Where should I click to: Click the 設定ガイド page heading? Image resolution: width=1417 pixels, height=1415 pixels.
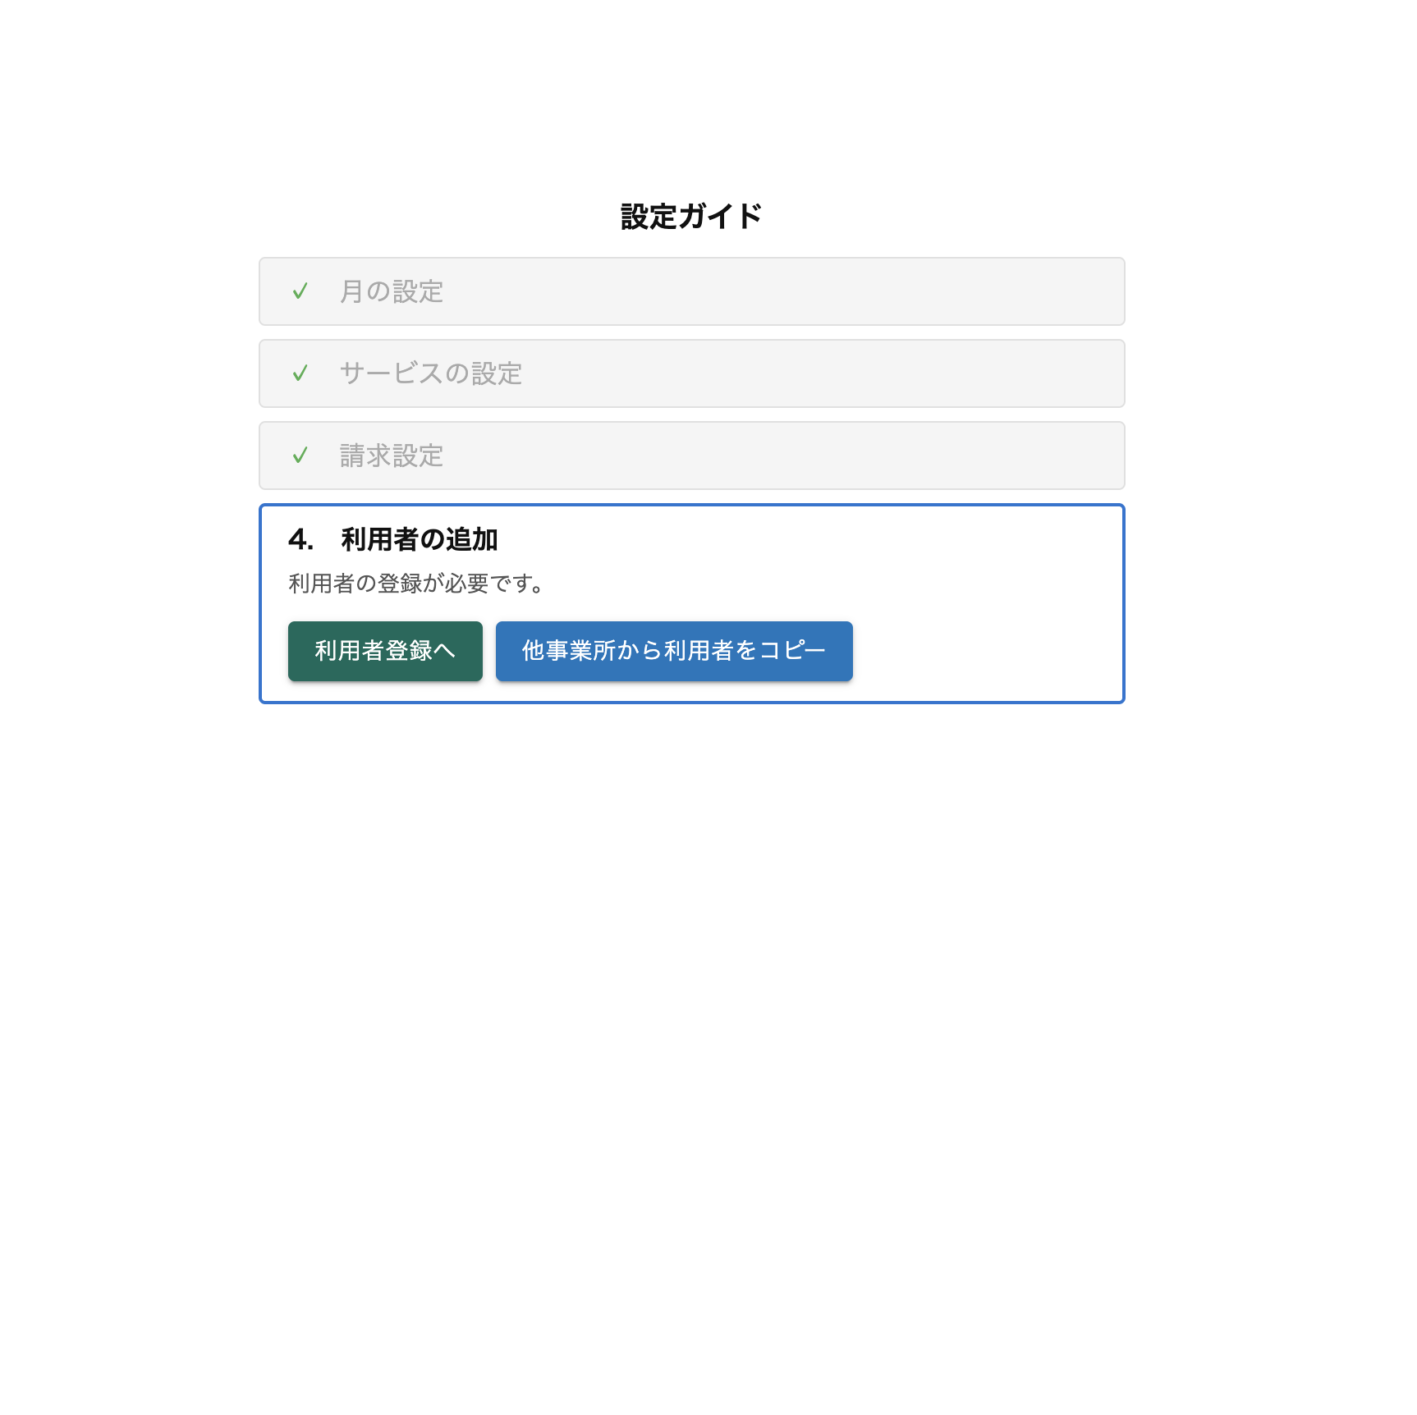(x=691, y=217)
